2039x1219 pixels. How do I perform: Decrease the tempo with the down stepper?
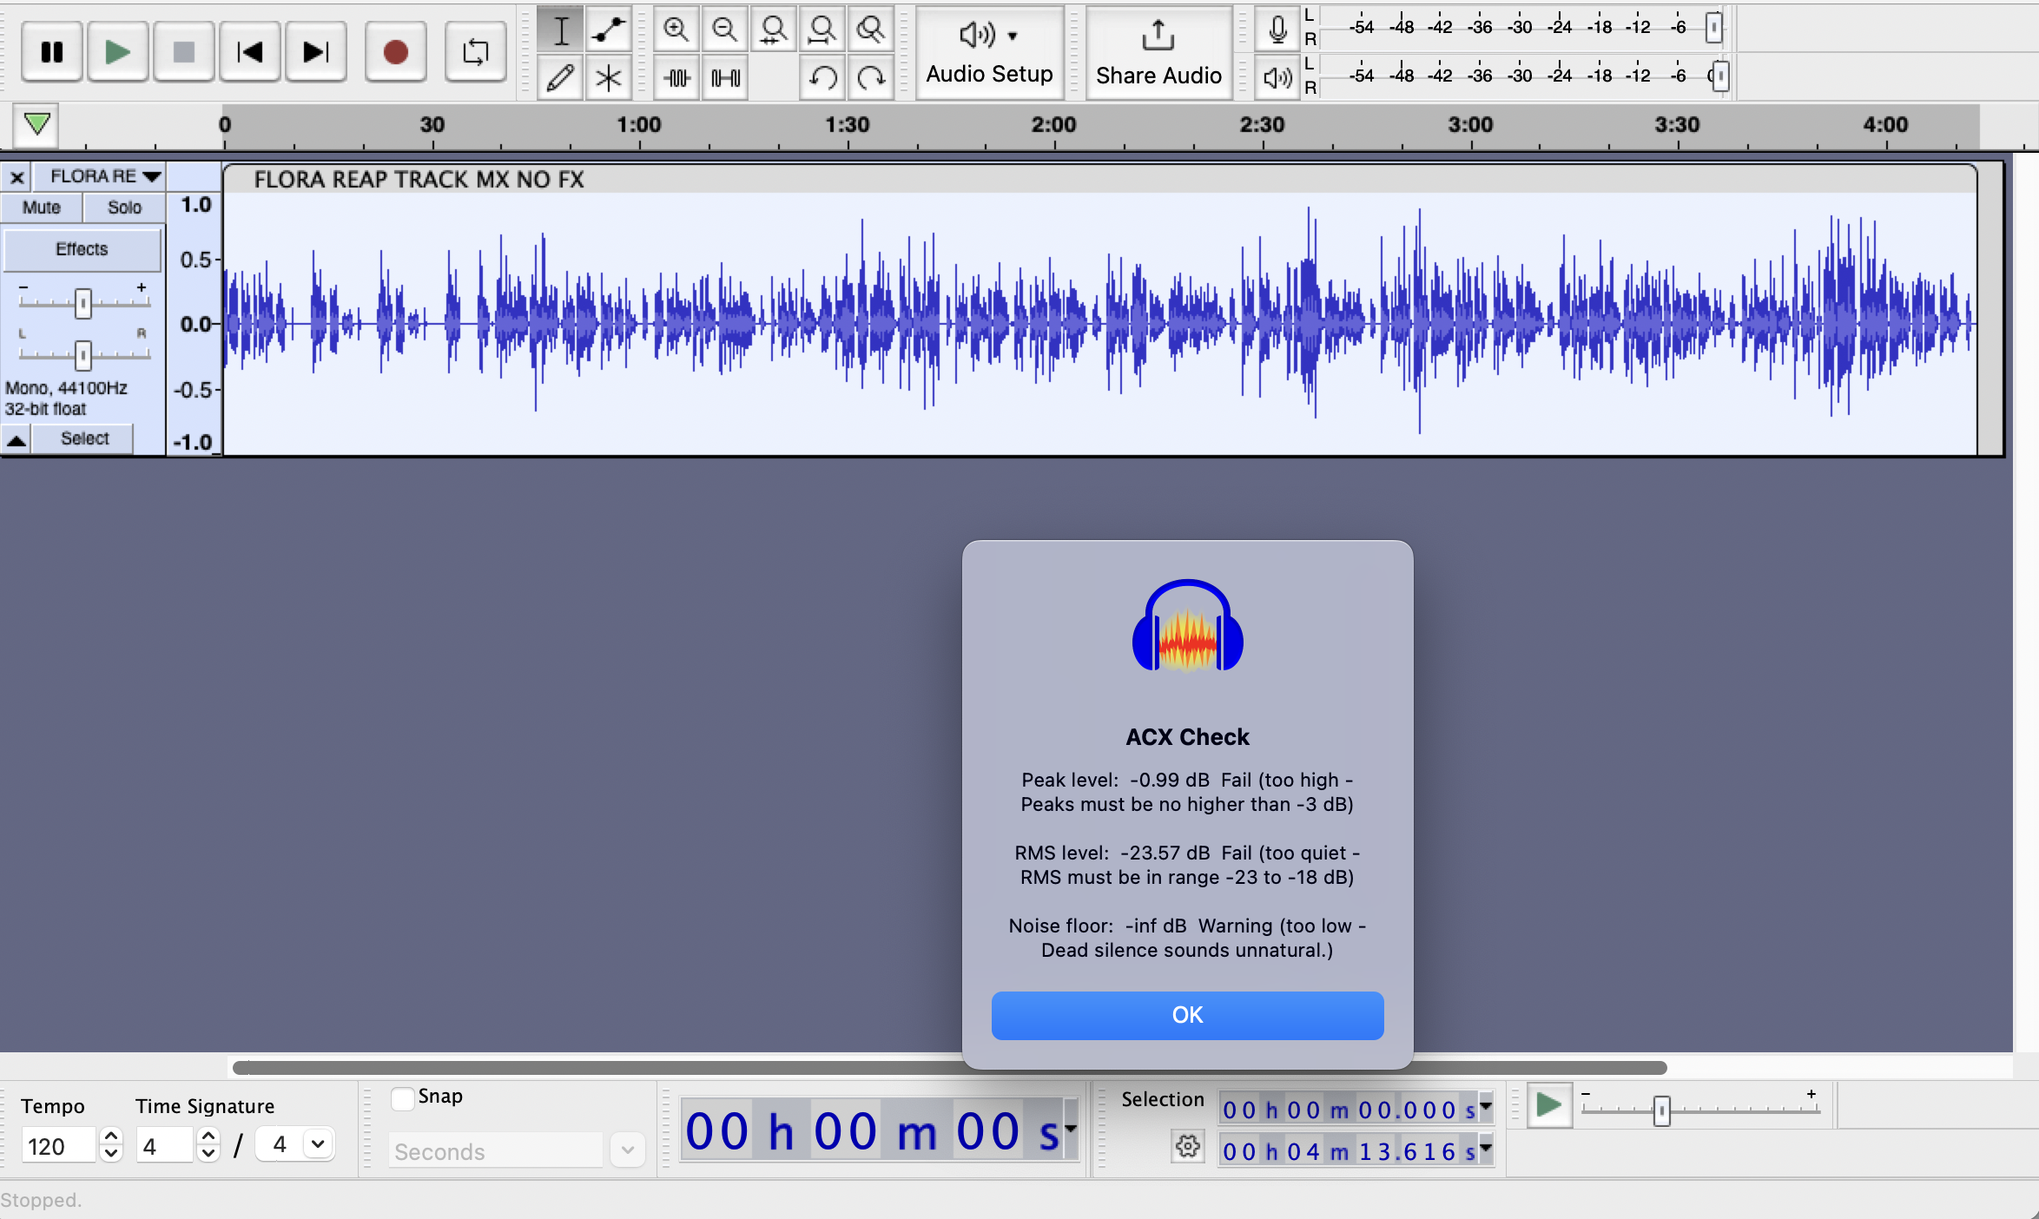[x=110, y=1156]
